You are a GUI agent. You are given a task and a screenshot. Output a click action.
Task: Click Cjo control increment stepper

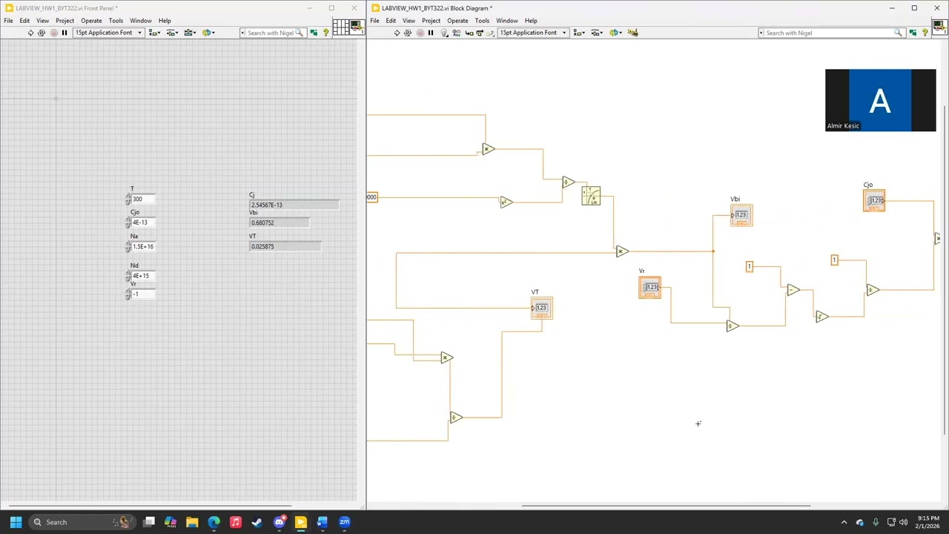coord(128,220)
